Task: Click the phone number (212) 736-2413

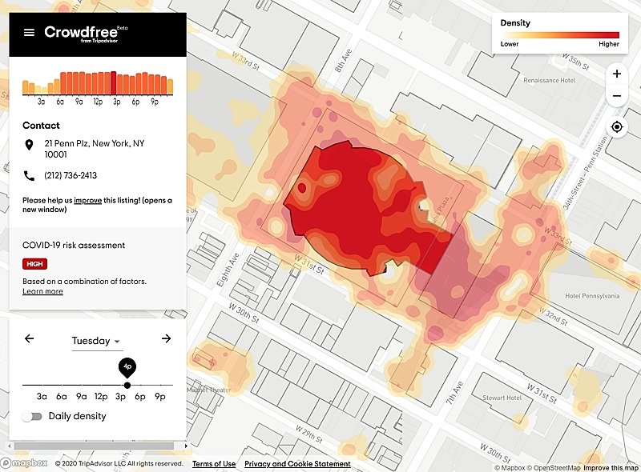Action: (71, 175)
